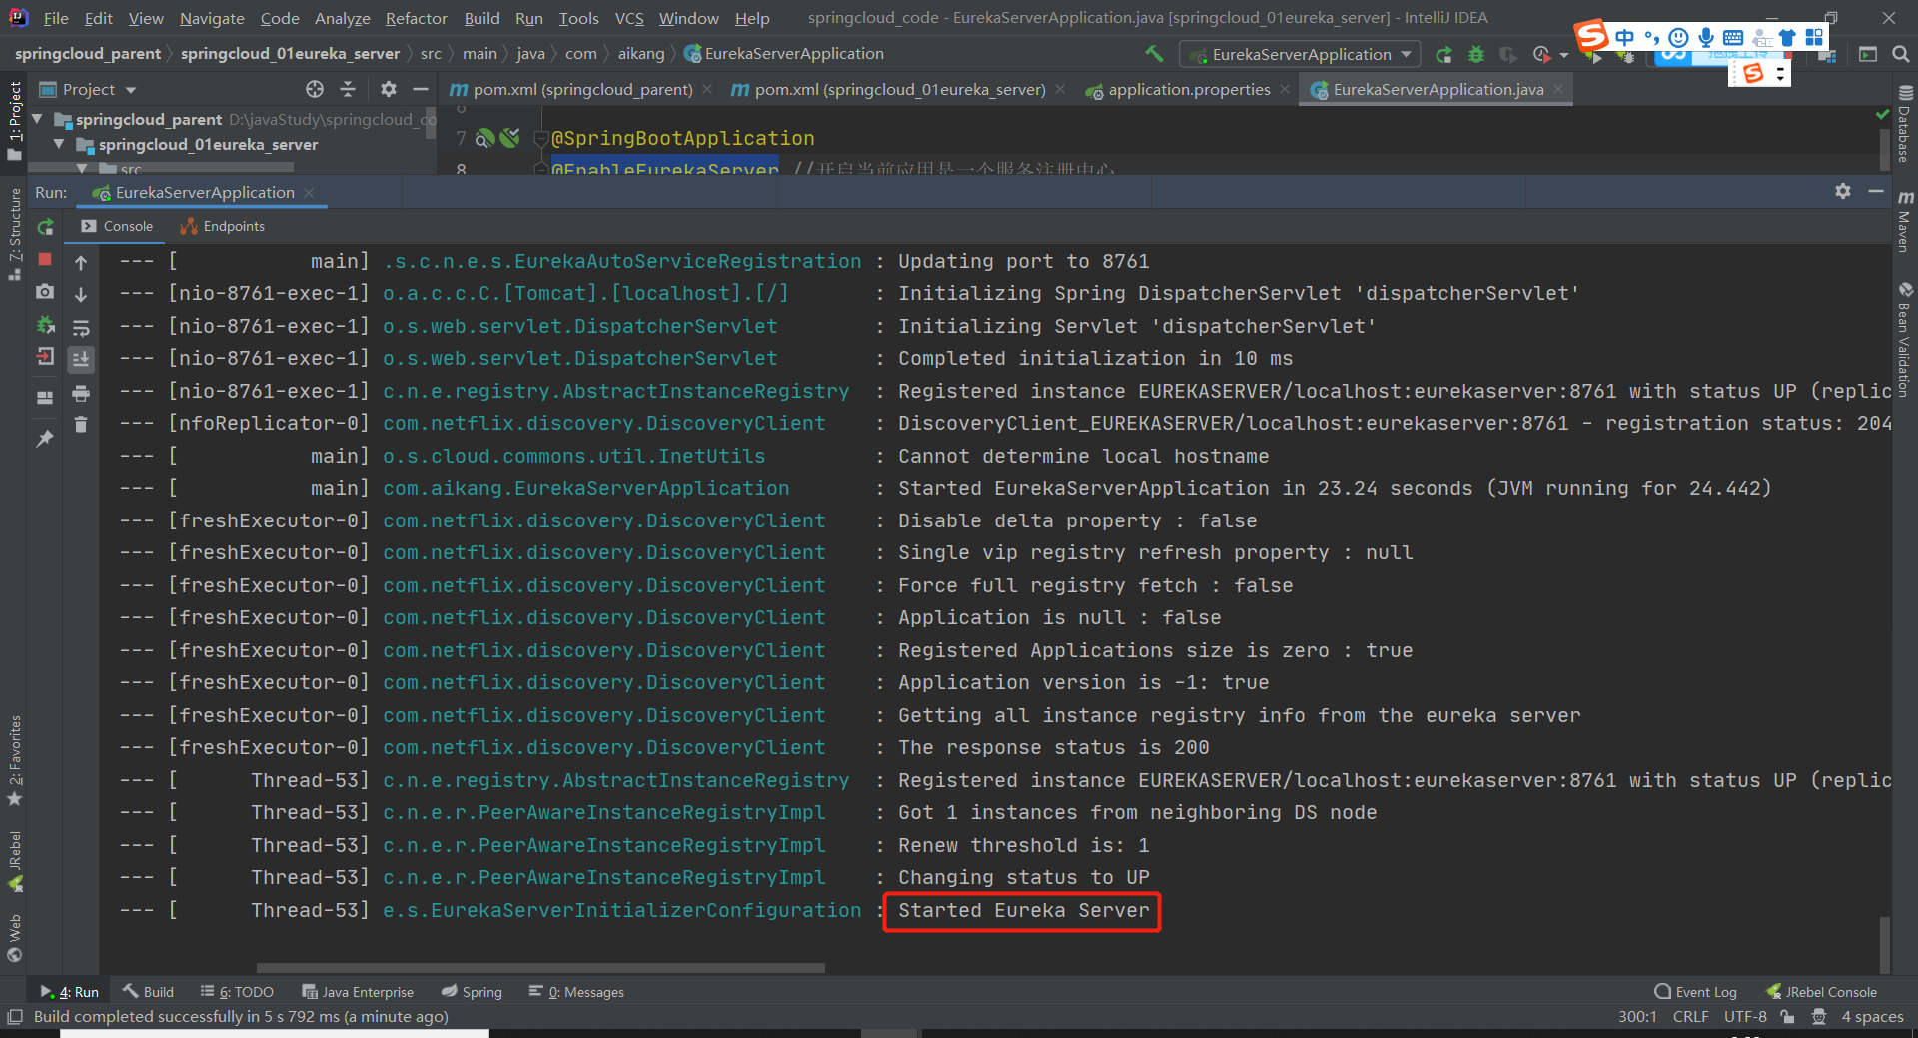
Task: Clear all console output with trash icon
Action: tap(81, 425)
